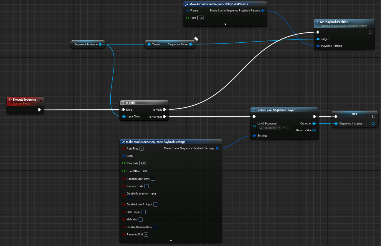Enable the Hide Hud checkbox
The width and height of the screenshot is (381, 246).
(141, 220)
